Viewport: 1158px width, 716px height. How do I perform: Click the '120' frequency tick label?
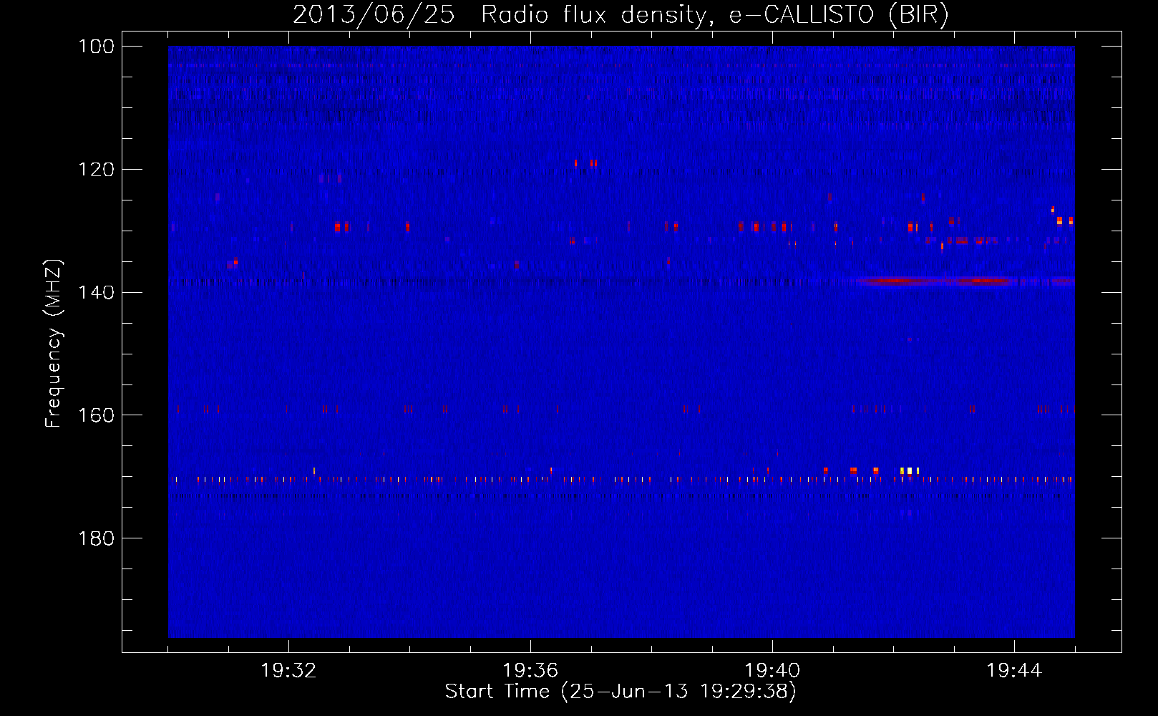point(97,170)
